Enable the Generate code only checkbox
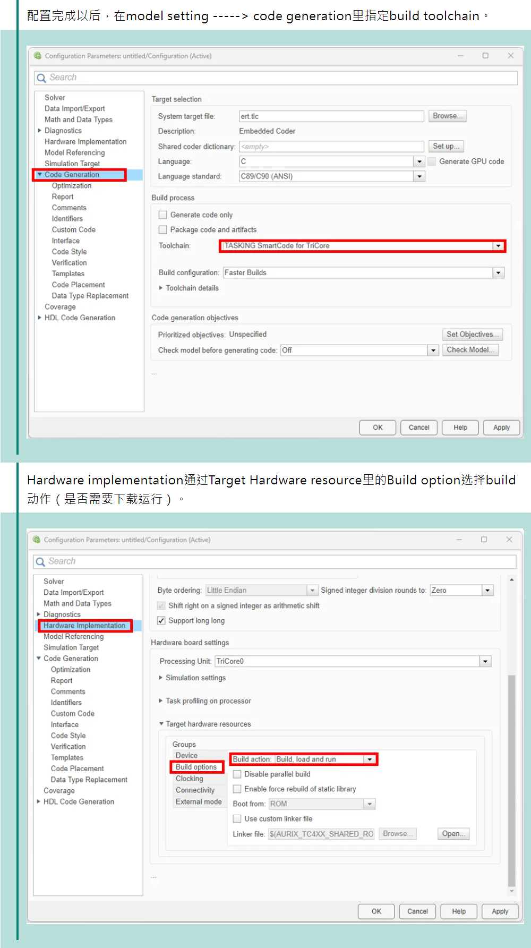 coord(163,215)
